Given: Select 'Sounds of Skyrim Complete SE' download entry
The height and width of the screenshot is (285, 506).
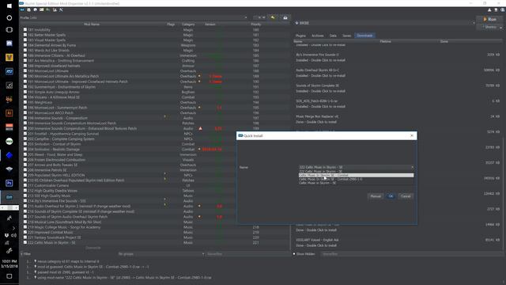Looking at the screenshot, I should pyautogui.click(x=398, y=88).
